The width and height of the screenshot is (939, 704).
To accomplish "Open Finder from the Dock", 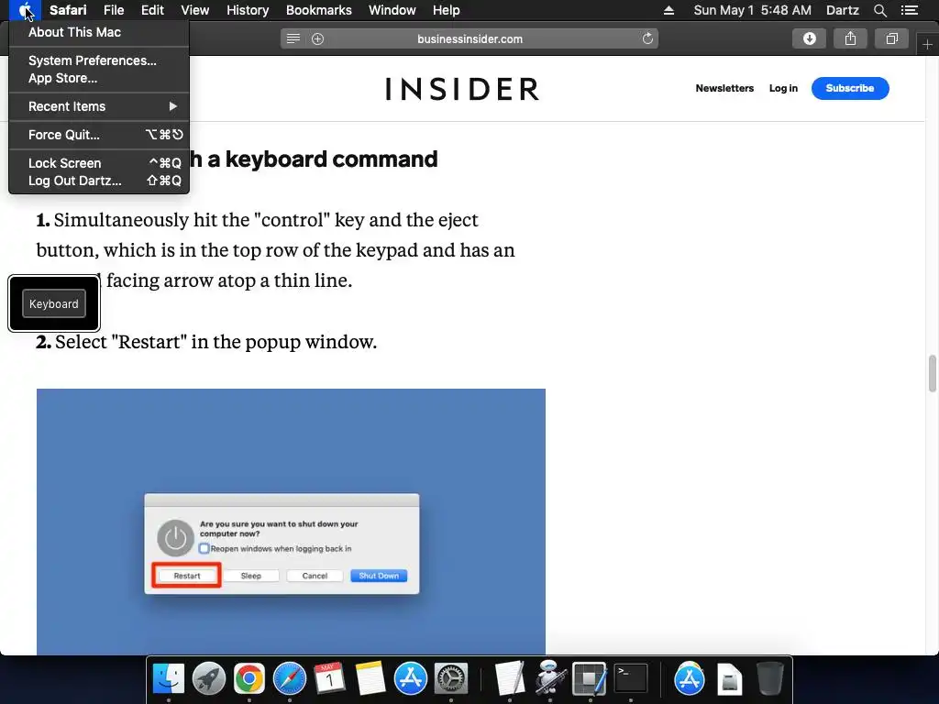I will coord(169,679).
